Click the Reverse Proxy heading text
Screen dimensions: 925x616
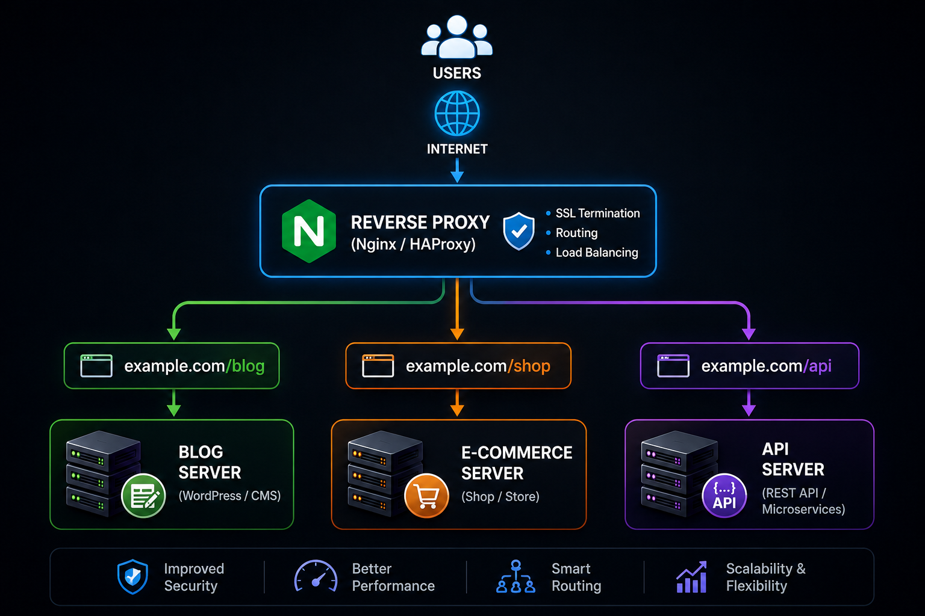(420, 223)
